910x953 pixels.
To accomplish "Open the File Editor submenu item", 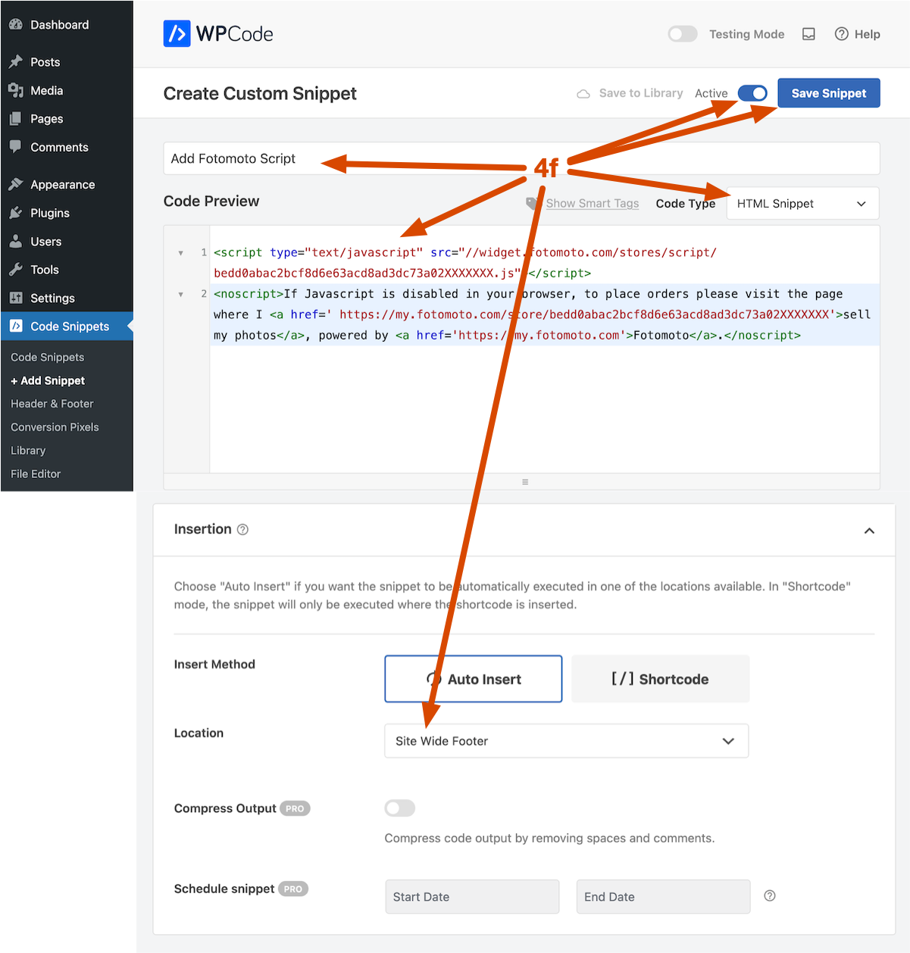I will (36, 473).
